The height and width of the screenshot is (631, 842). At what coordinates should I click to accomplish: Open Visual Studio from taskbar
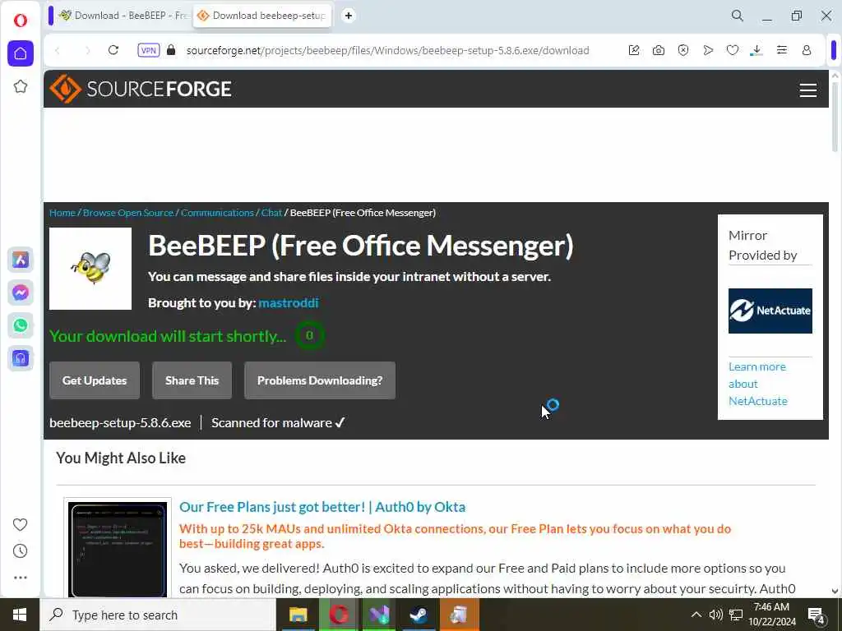(378, 615)
